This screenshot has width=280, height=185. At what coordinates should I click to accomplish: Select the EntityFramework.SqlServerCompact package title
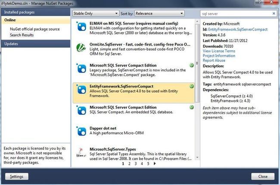[121, 86]
